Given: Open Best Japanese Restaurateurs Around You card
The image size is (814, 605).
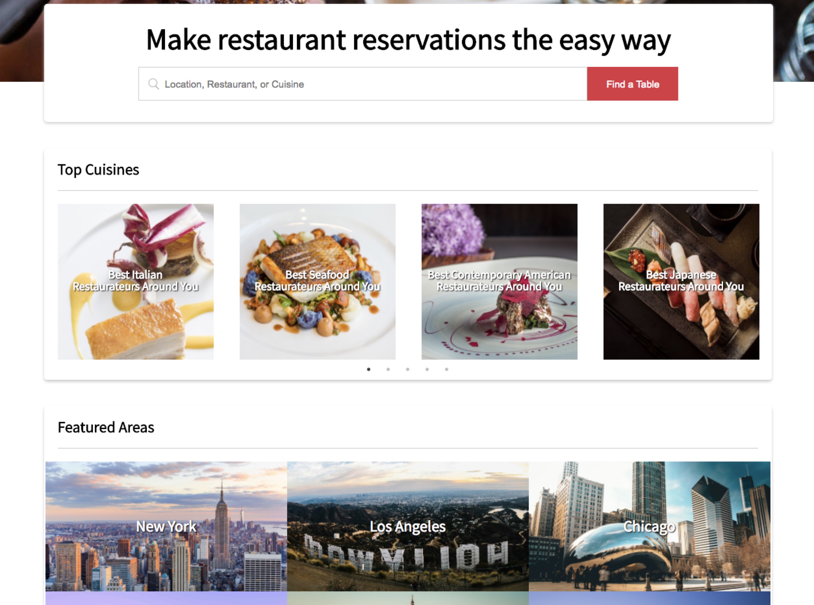Looking at the screenshot, I should [681, 281].
